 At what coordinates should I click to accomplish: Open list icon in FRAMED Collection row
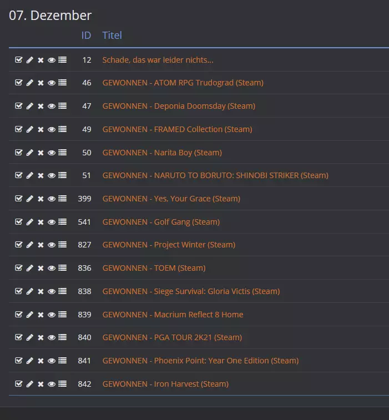(x=62, y=129)
